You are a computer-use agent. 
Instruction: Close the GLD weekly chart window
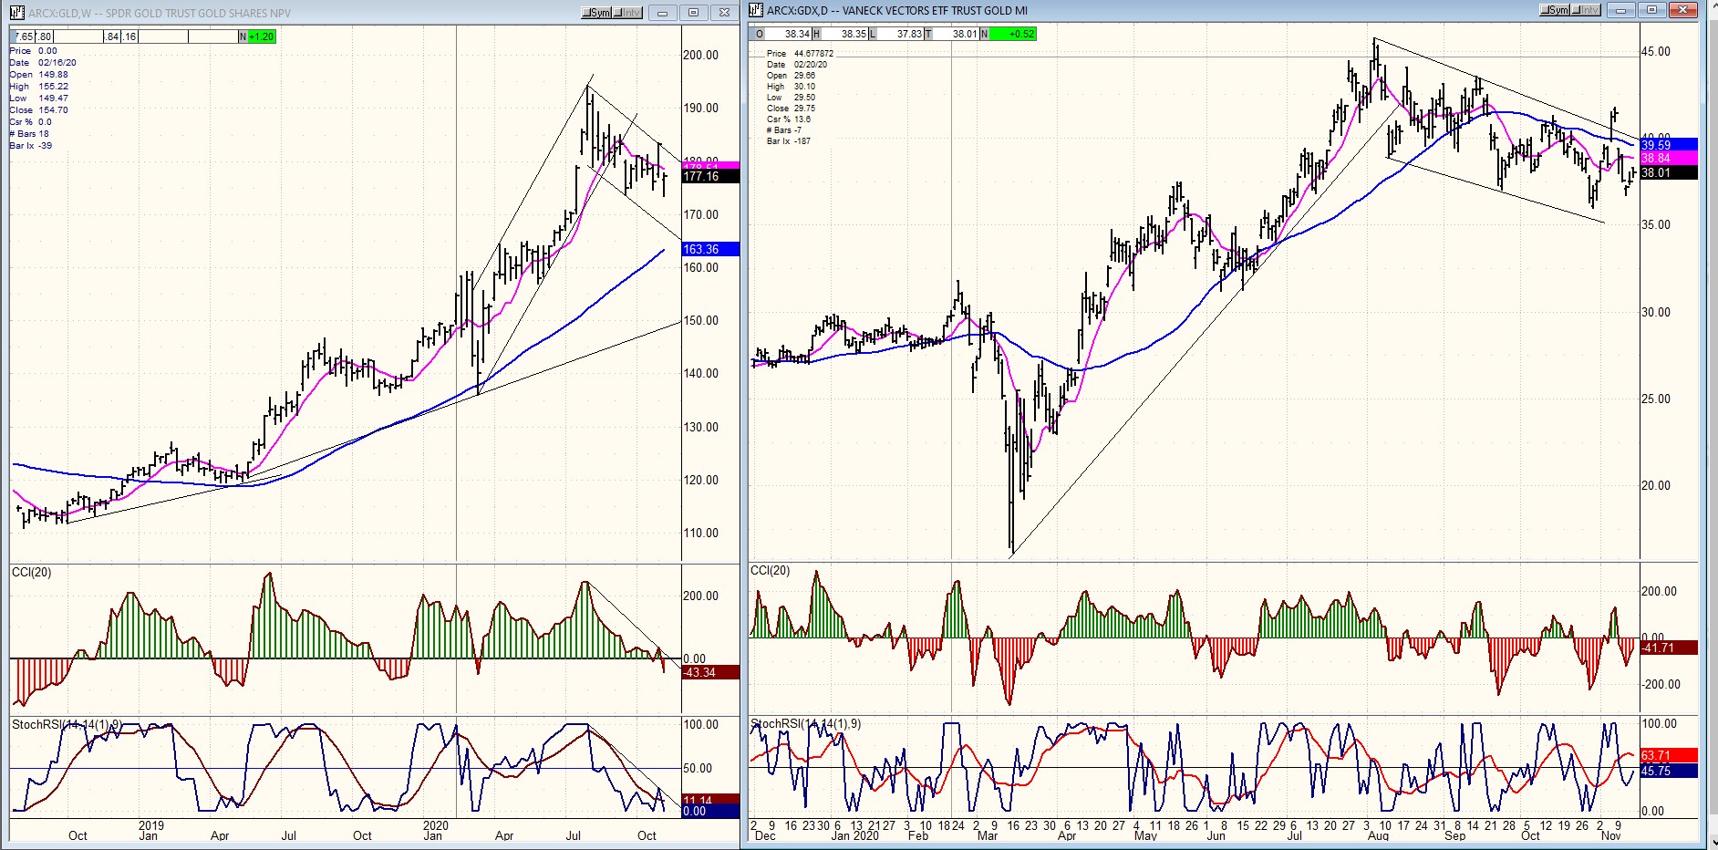(724, 13)
